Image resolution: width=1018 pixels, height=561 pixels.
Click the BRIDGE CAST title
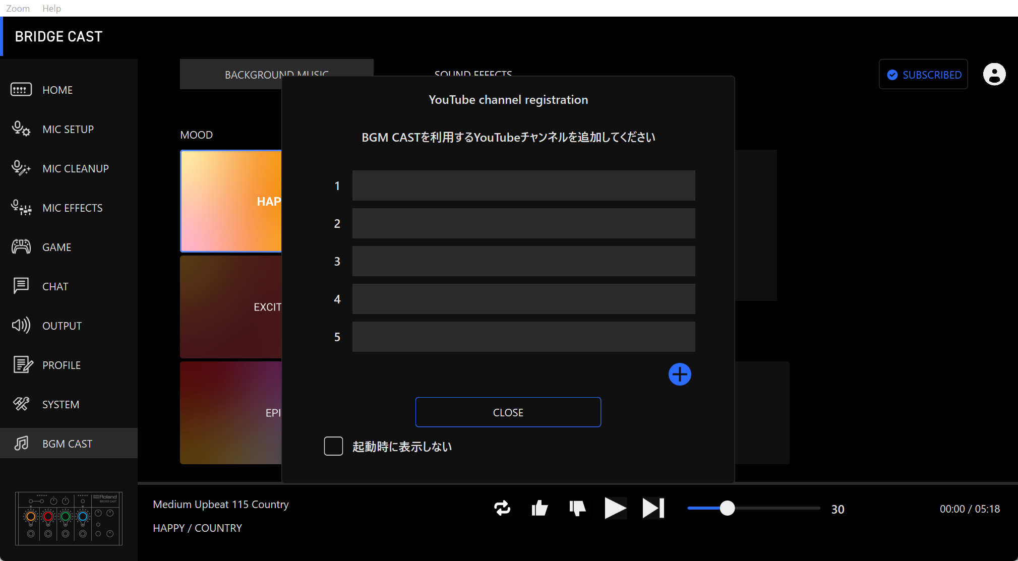(58, 37)
